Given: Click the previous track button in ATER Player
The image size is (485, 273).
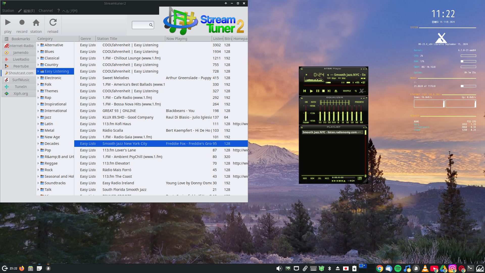Looking at the screenshot, I should tap(304, 91).
